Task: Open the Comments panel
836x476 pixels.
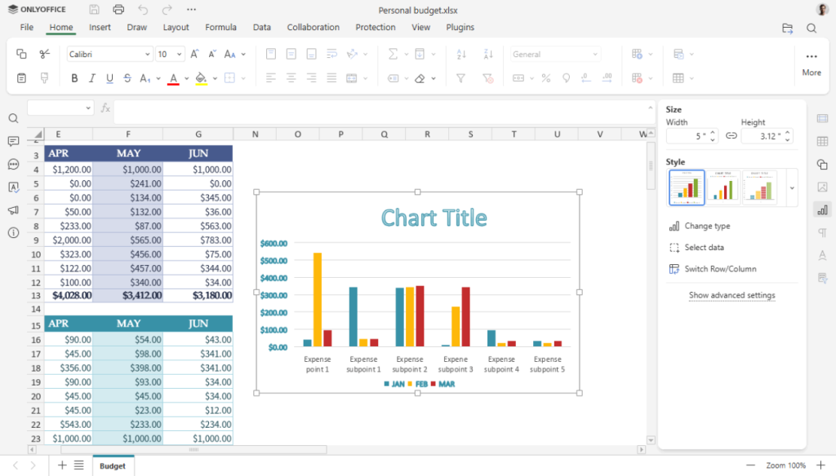Action: (13, 142)
